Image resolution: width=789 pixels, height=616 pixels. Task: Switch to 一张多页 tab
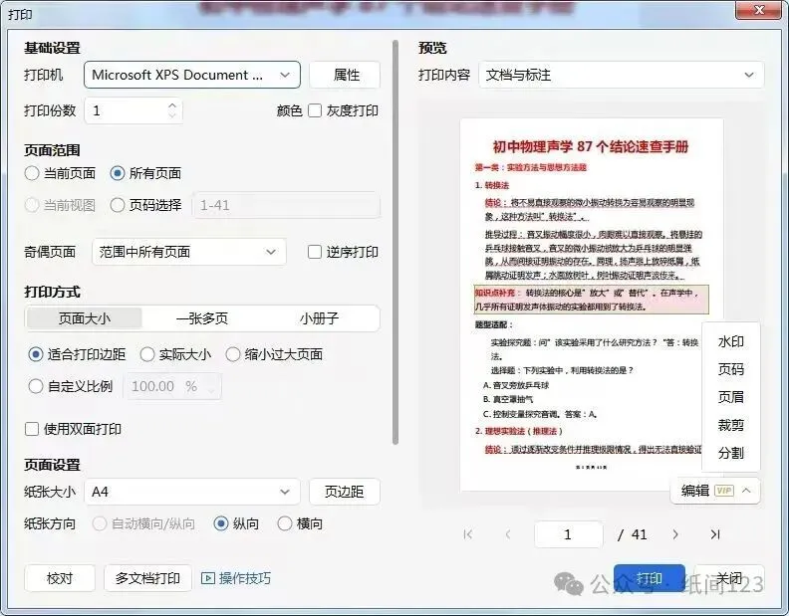202,318
